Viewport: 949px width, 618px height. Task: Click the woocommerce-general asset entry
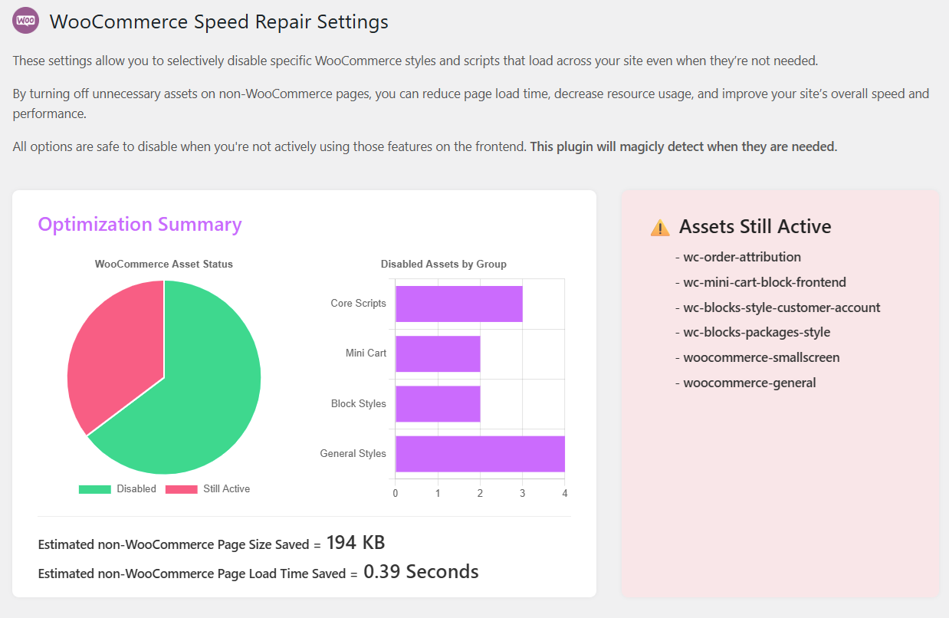745,383
